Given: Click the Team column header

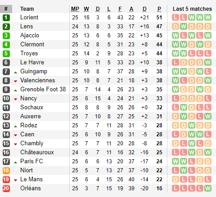Looking at the screenshot, I should tap(27, 9).
